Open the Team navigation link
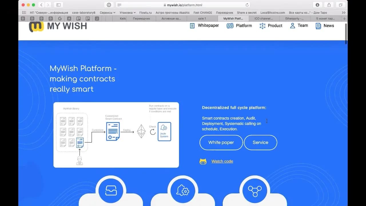This screenshot has width=366, height=206. 303,25
